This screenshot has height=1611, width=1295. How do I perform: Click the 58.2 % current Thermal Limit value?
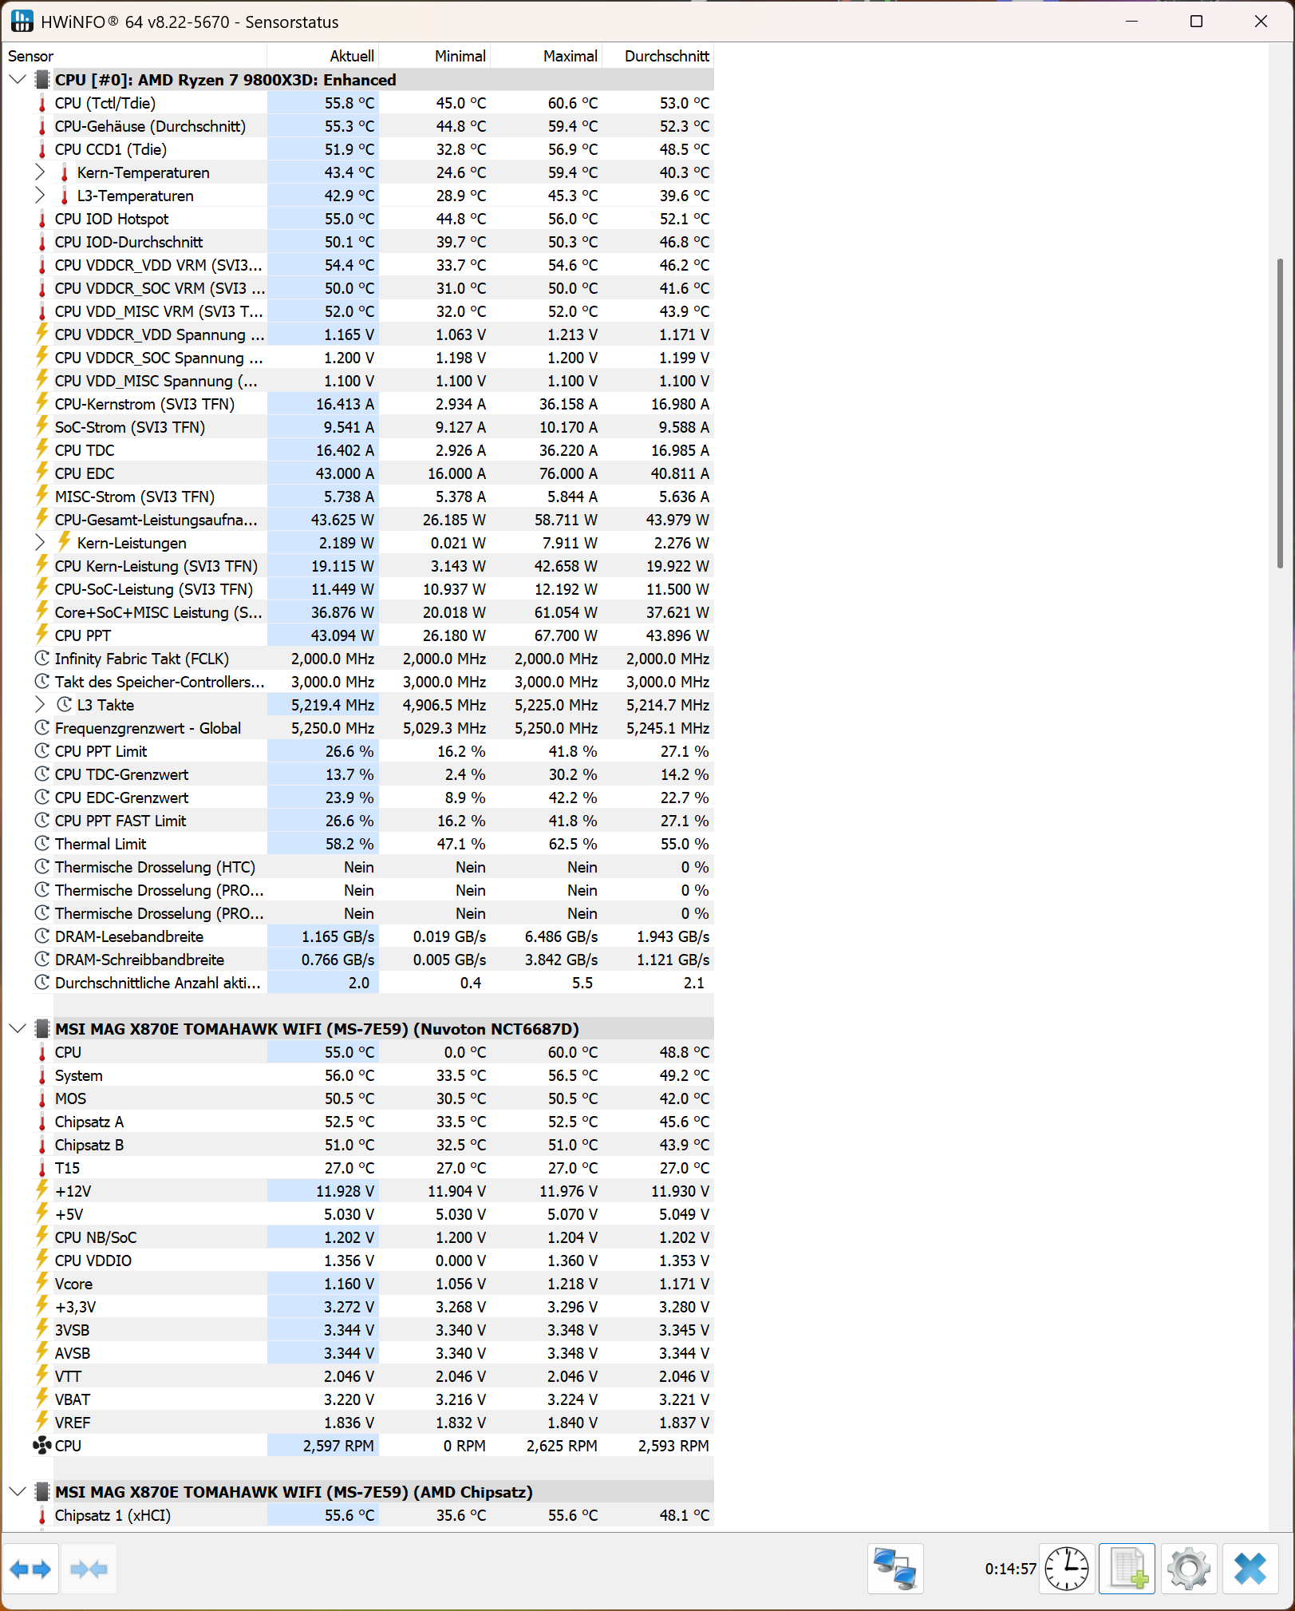click(349, 844)
